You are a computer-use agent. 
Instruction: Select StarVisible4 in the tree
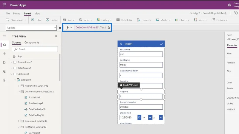click(34, 133)
